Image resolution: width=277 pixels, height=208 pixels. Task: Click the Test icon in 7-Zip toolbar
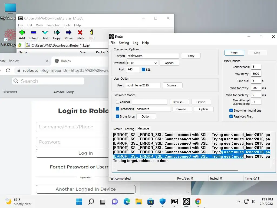tap(45, 32)
